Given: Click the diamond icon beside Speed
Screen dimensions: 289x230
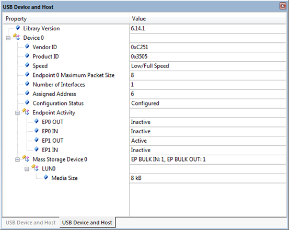Looking at the screenshot, I should 27,65.
